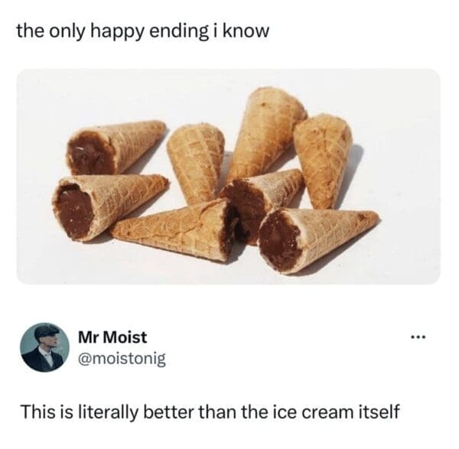Image resolution: width=459 pixels, height=449 pixels.
Task: Click the left cone with exposed chocolate end
Action: tap(109, 207)
